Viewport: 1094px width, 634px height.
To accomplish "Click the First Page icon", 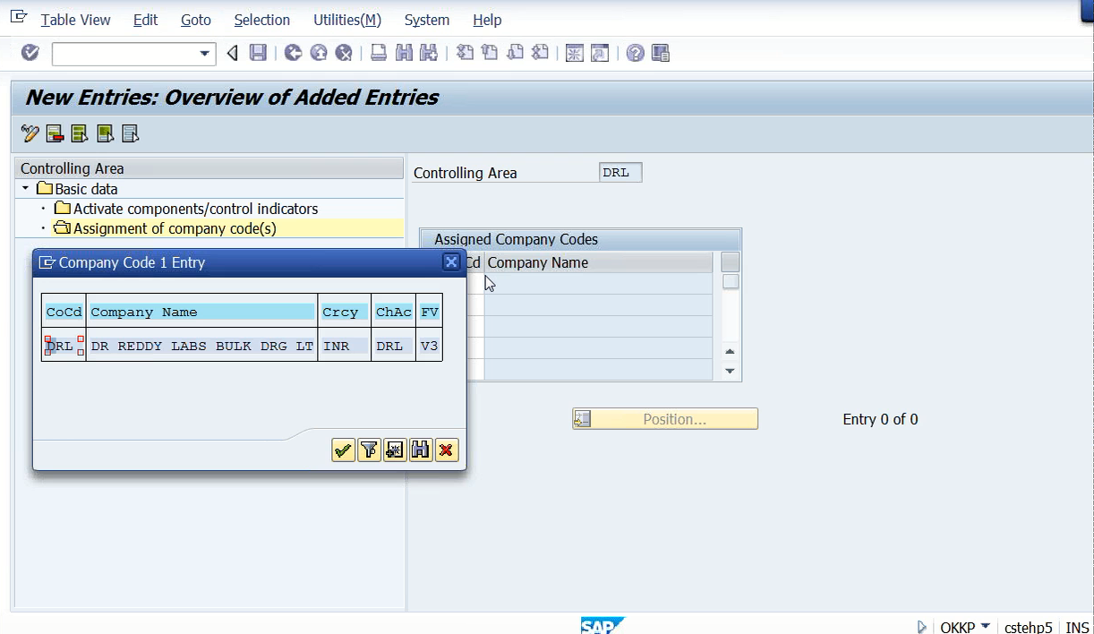I will coord(465,54).
